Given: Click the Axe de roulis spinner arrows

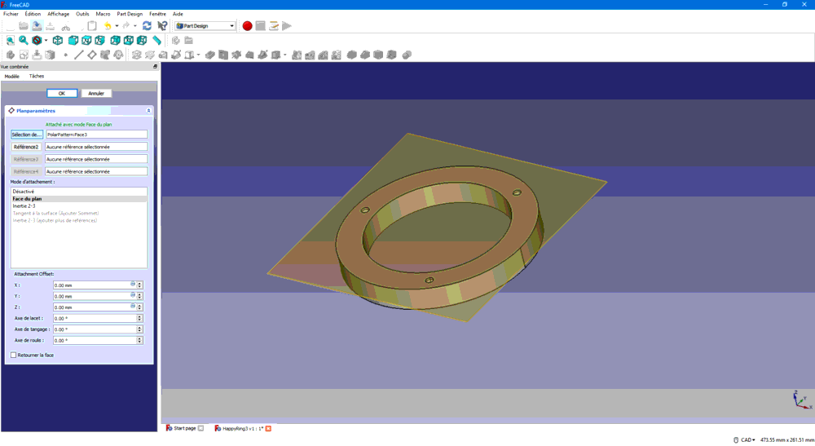Looking at the screenshot, I should click(x=140, y=341).
